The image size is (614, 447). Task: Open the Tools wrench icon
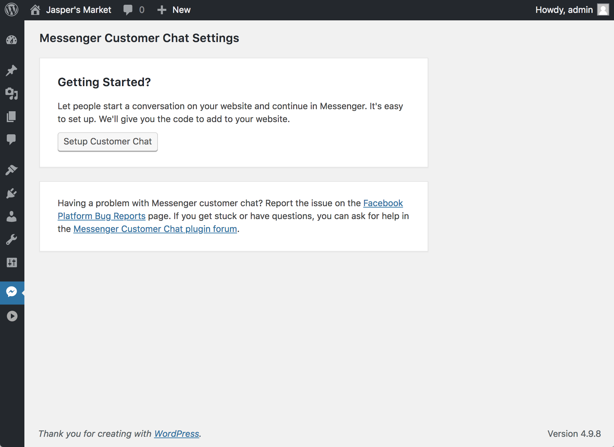point(12,239)
